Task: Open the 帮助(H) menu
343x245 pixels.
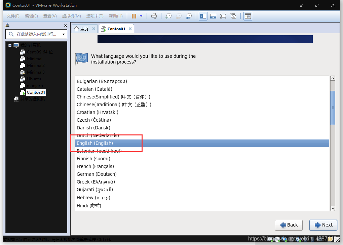Action: [x=116, y=16]
